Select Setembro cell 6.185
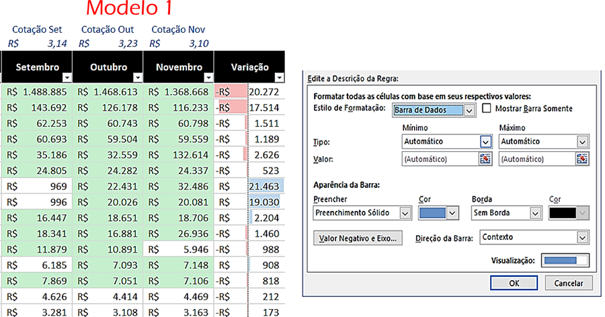This screenshot has height=317, width=605. (37, 265)
